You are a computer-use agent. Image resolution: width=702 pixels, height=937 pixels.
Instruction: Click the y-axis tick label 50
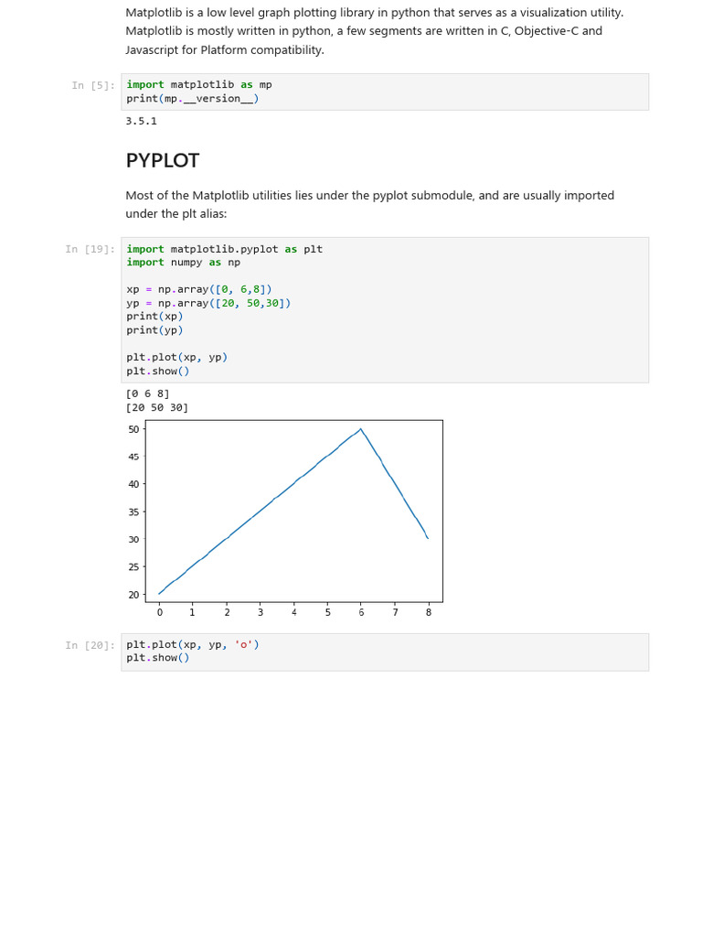tap(133, 429)
